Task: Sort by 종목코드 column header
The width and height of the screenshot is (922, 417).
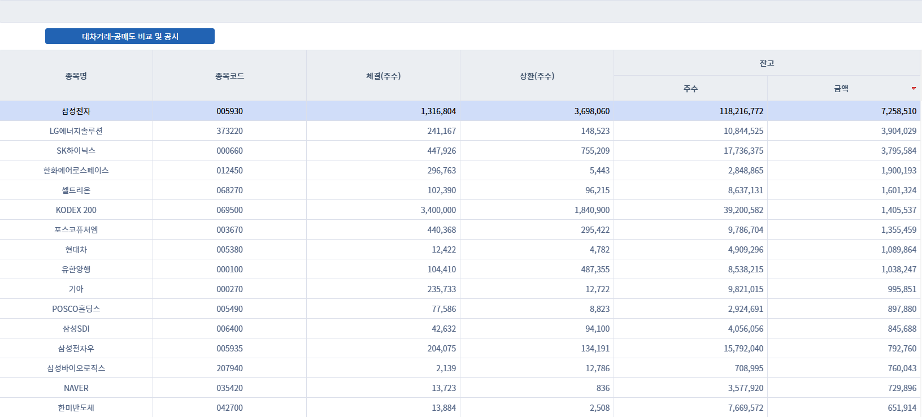Action: click(x=229, y=76)
